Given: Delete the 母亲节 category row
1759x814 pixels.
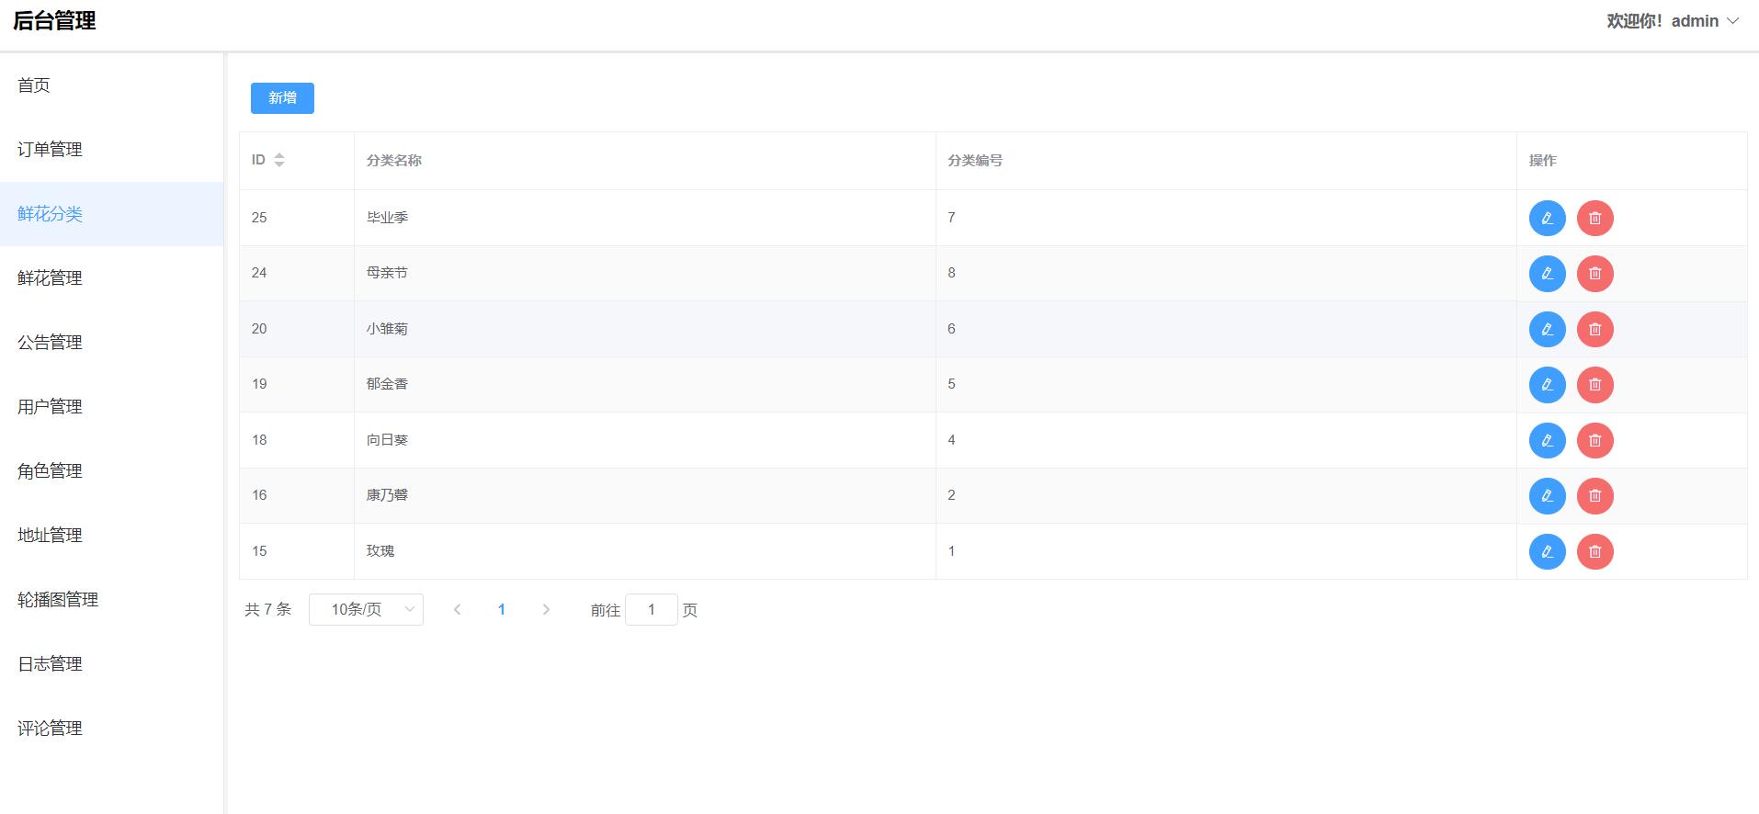Looking at the screenshot, I should [1594, 274].
